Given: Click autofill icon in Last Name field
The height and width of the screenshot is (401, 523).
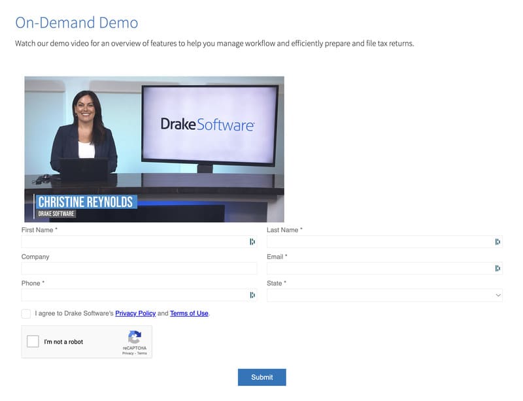Looking at the screenshot, I should pos(498,242).
